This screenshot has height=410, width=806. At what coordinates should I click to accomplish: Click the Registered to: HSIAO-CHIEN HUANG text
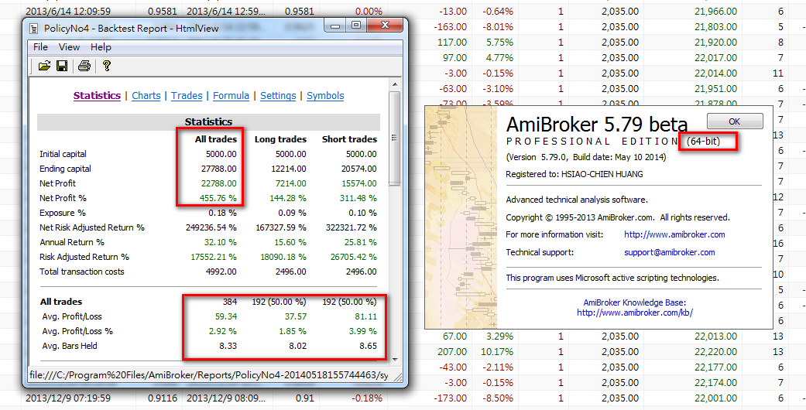coord(574,174)
